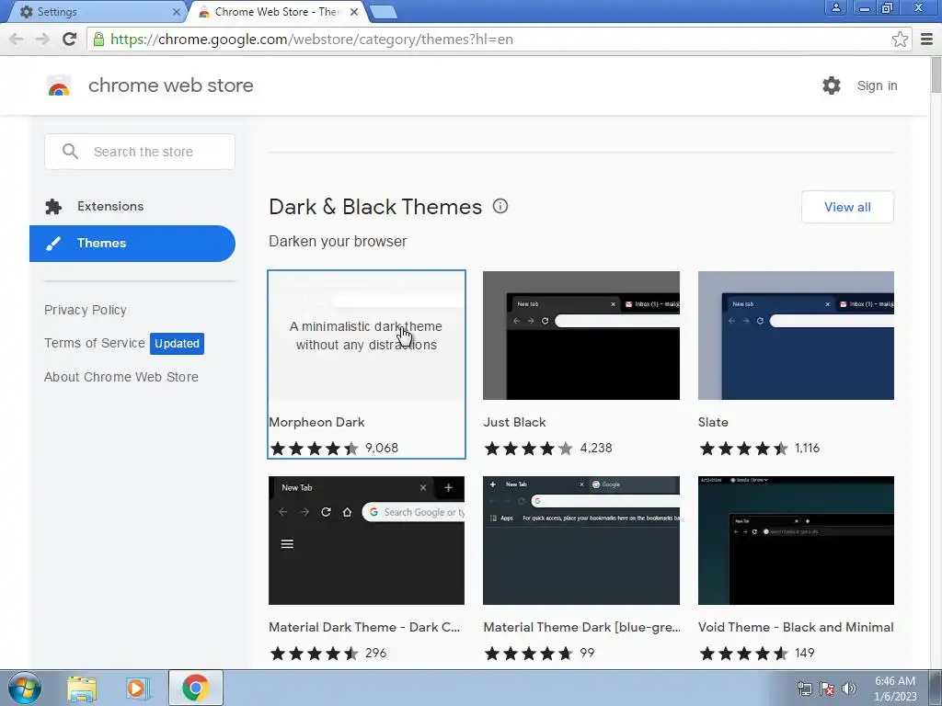The width and height of the screenshot is (942, 706).
Task: Open the web store settings gear
Action: click(832, 85)
